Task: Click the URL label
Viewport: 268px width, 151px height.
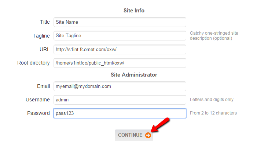Action: click(x=44, y=49)
